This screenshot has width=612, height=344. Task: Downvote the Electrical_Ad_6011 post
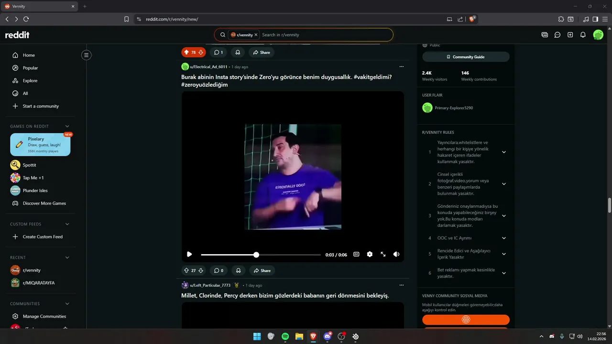[201, 270]
